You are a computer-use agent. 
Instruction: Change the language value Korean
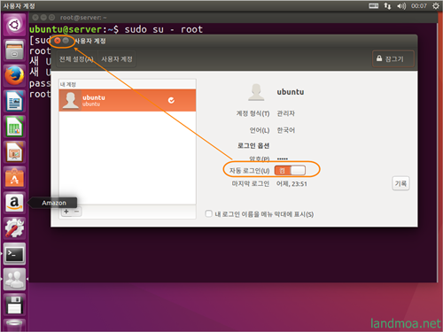pos(285,130)
